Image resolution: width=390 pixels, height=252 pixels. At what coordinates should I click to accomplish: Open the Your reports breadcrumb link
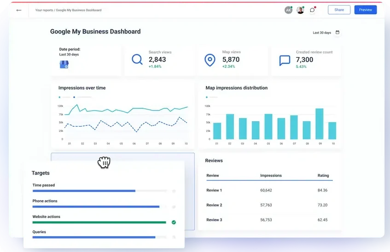tap(44, 10)
